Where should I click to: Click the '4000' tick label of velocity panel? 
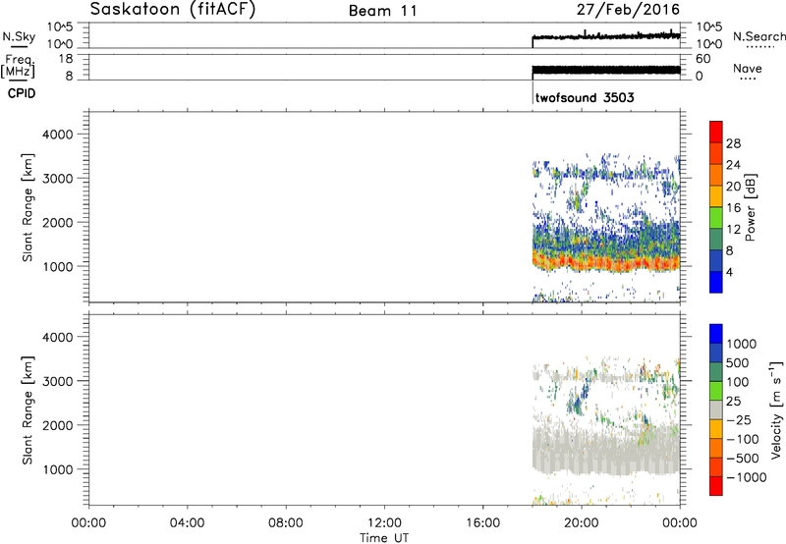click(58, 337)
